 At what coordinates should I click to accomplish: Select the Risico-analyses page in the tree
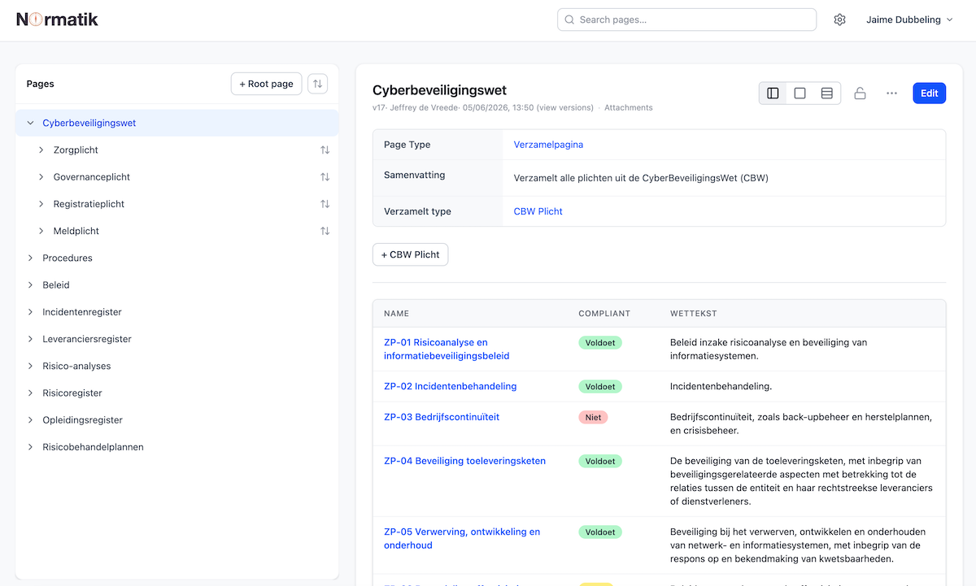click(x=76, y=366)
